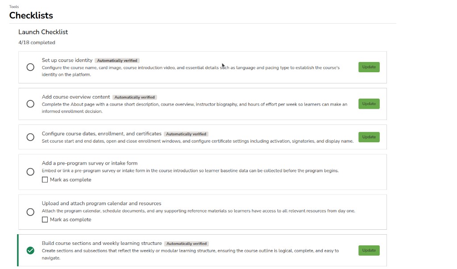
Task: Click Update for course dates and certificates
Action: pos(369,137)
